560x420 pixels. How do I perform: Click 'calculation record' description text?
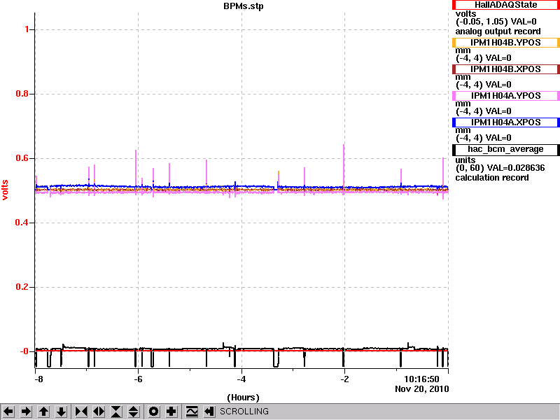(x=492, y=178)
